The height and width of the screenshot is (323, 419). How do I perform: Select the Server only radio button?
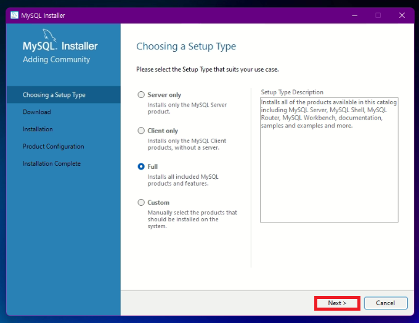point(141,95)
